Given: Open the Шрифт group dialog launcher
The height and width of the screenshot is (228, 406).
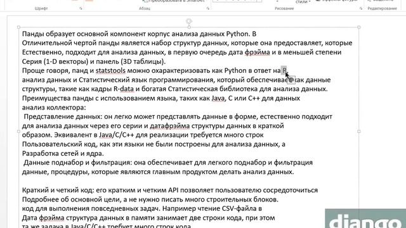Looking at the screenshot, I should [x=81, y=8].
